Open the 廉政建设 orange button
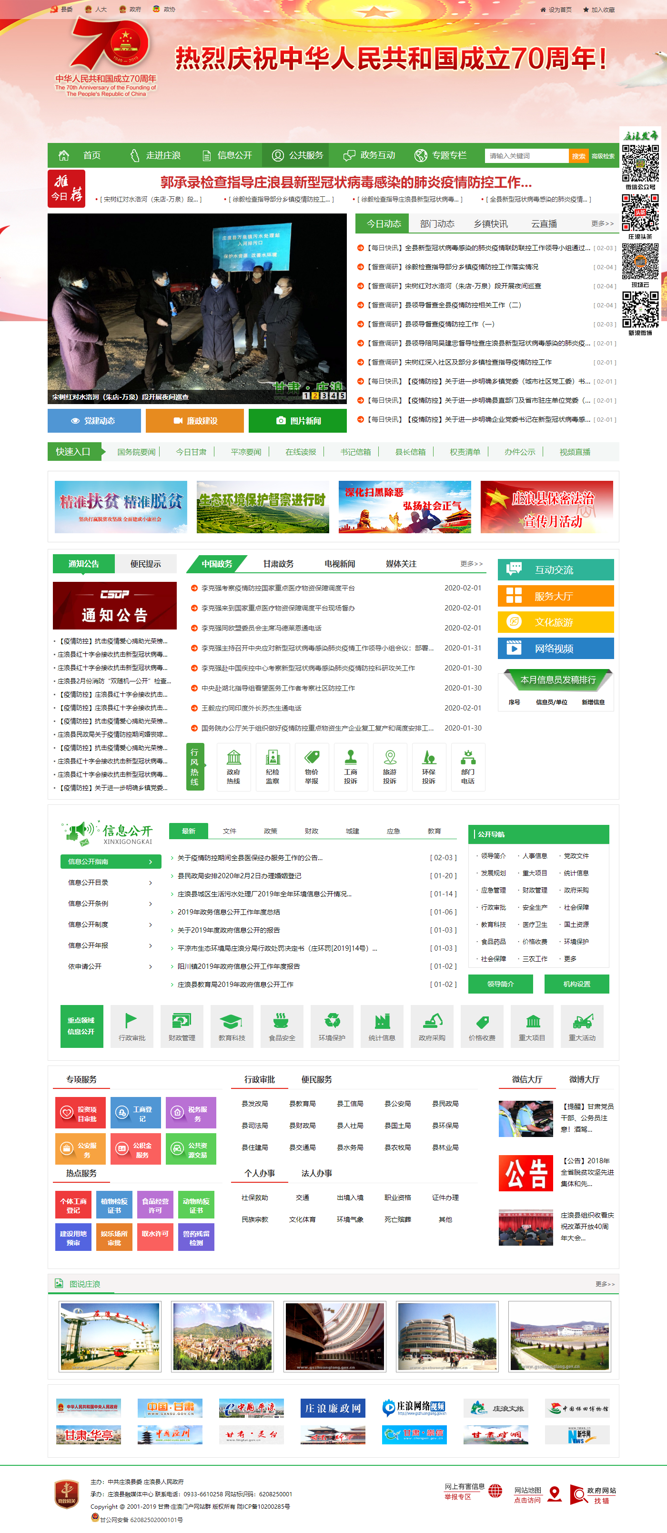Viewport: 667px width, 1533px height. point(194,421)
